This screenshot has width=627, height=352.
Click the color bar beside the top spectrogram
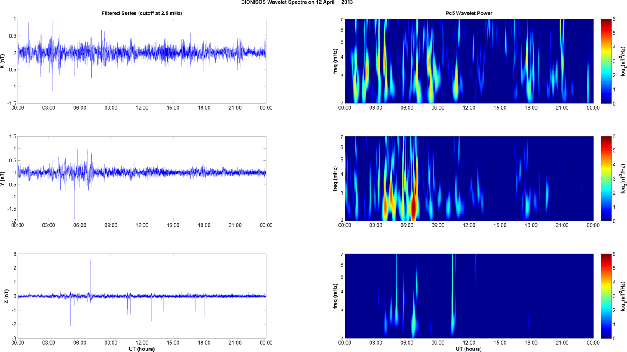pyautogui.click(x=606, y=61)
